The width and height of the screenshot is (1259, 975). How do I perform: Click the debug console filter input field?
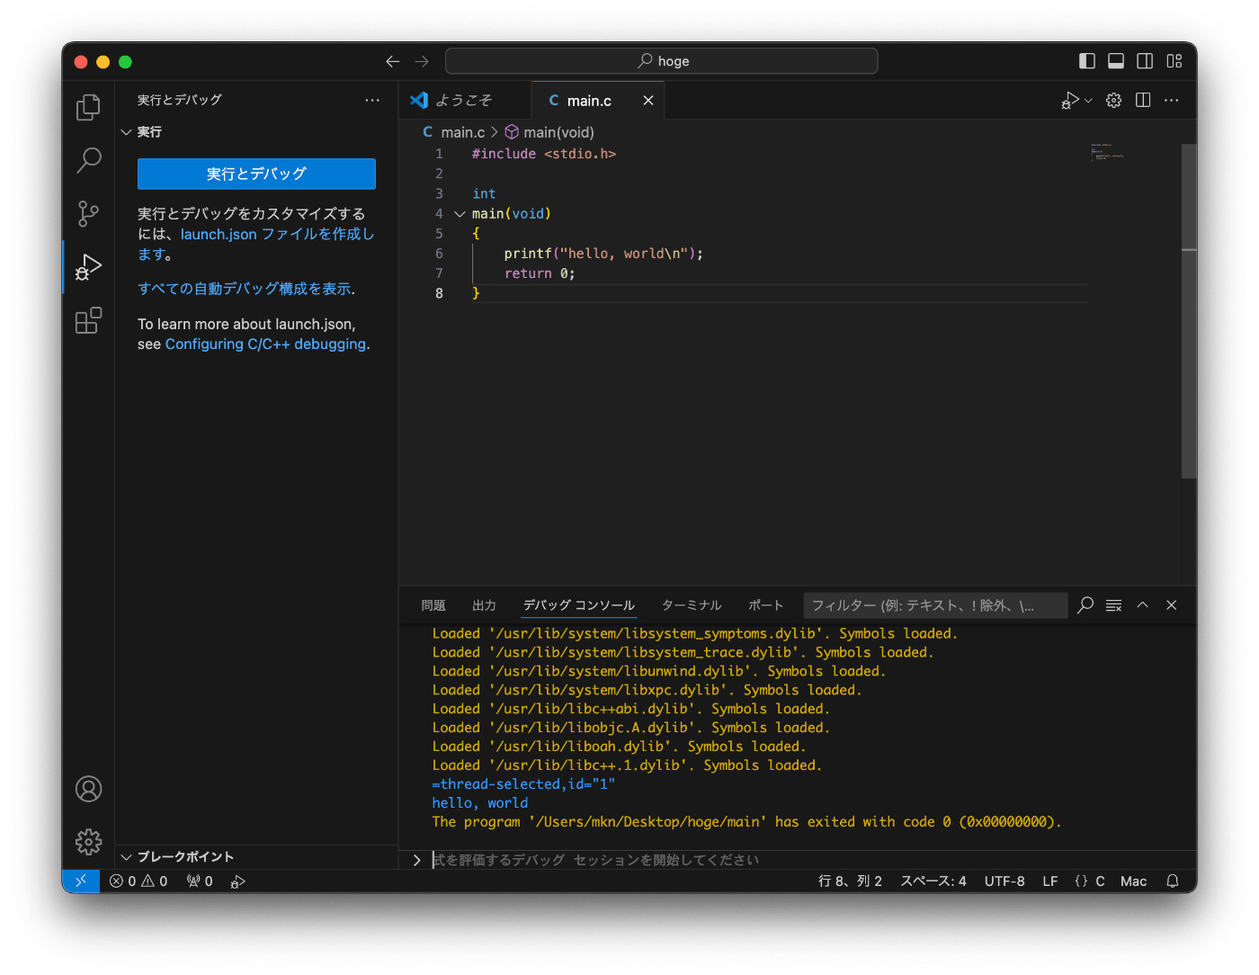[933, 605]
